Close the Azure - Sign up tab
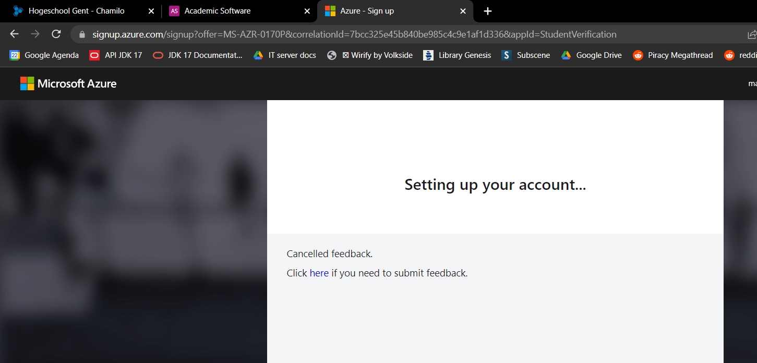757x363 pixels. tap(463, 11)
